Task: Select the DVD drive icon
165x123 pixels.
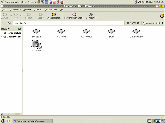Action: click(x=111, y=31)
